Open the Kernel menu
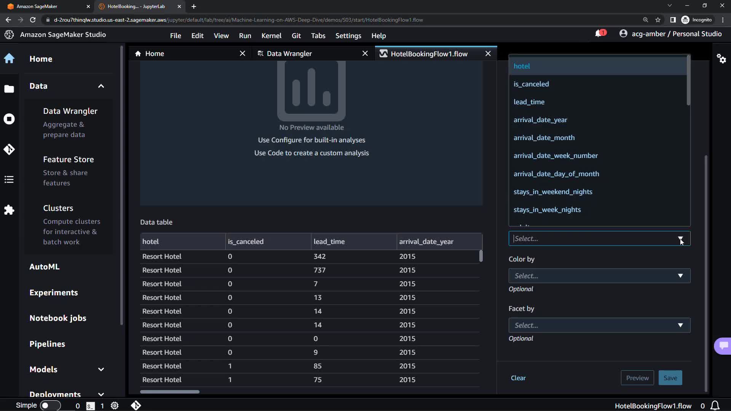 pos(271,36)
